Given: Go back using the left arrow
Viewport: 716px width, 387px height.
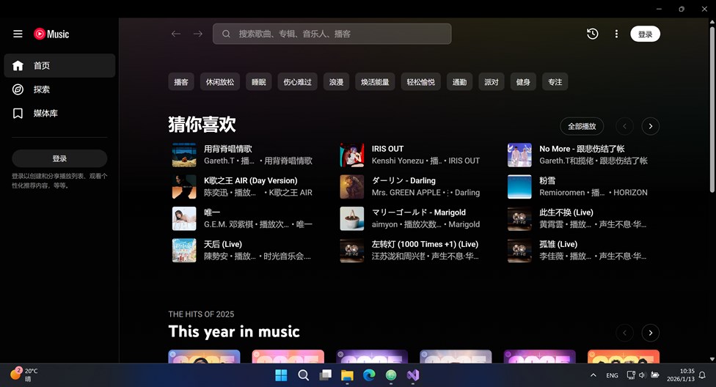Looking at the screenshot, I should tap(176, 34).
